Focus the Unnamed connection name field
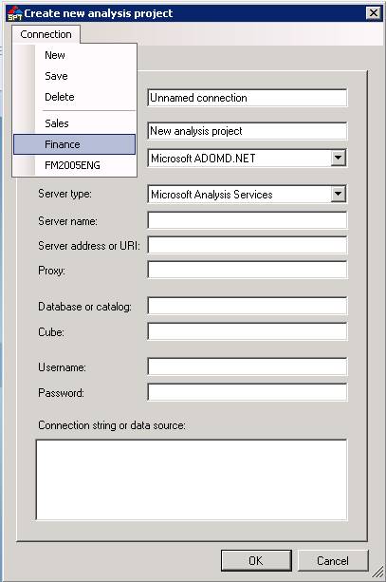Screen dimensions: 386x582 point(247,98)
